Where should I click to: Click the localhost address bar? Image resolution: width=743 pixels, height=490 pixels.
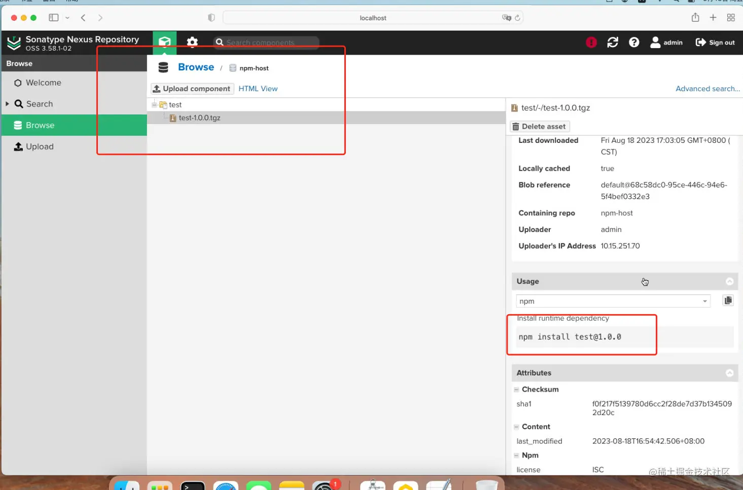tap(373, 18)
